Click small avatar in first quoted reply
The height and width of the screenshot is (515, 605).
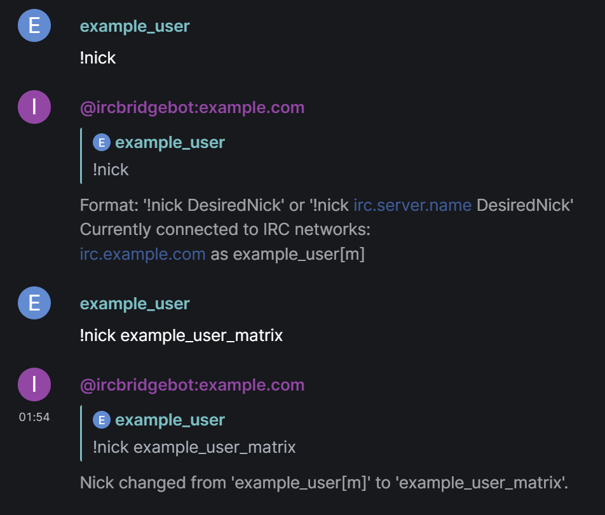click(102, 143)
